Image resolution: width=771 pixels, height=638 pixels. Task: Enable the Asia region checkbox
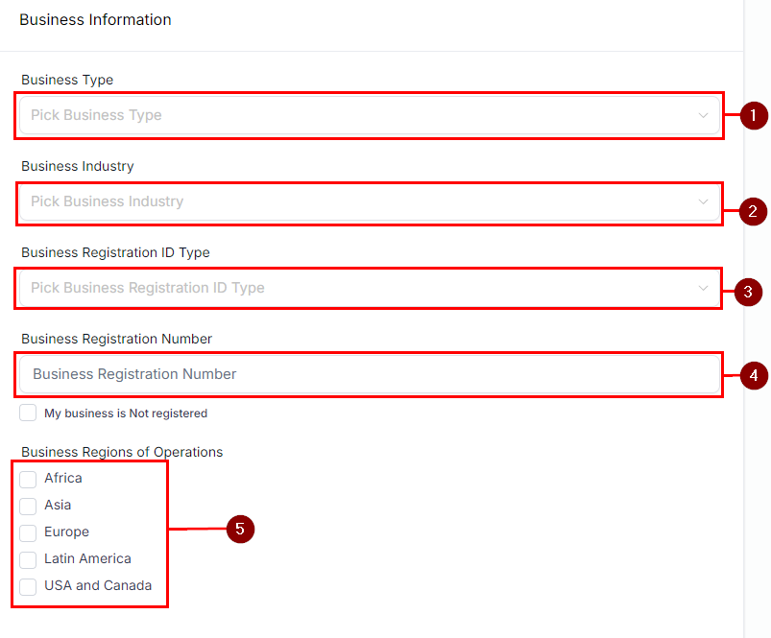click(x=28, y=506)
